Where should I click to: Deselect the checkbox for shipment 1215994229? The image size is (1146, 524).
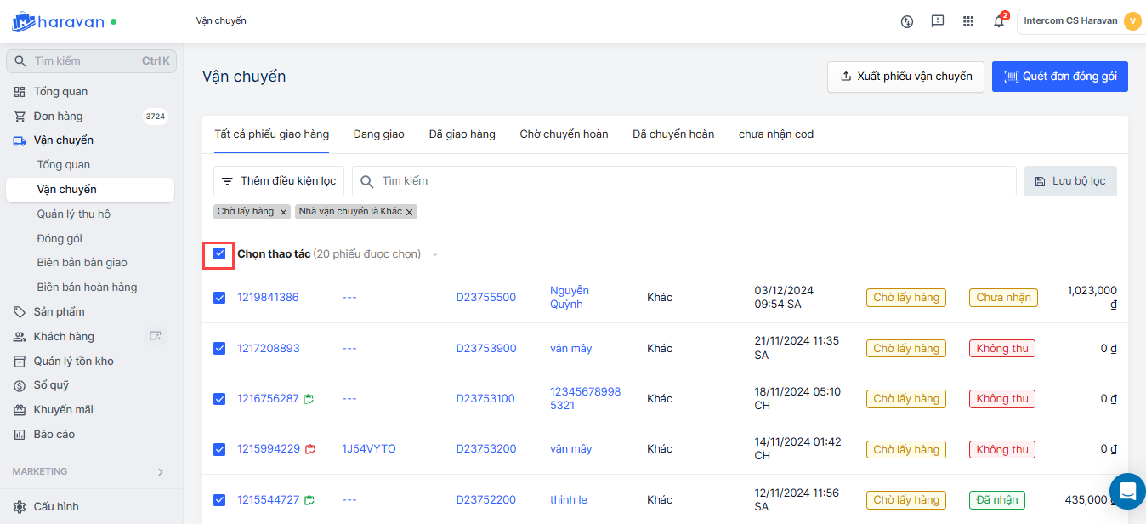click(x=219, y=449)
